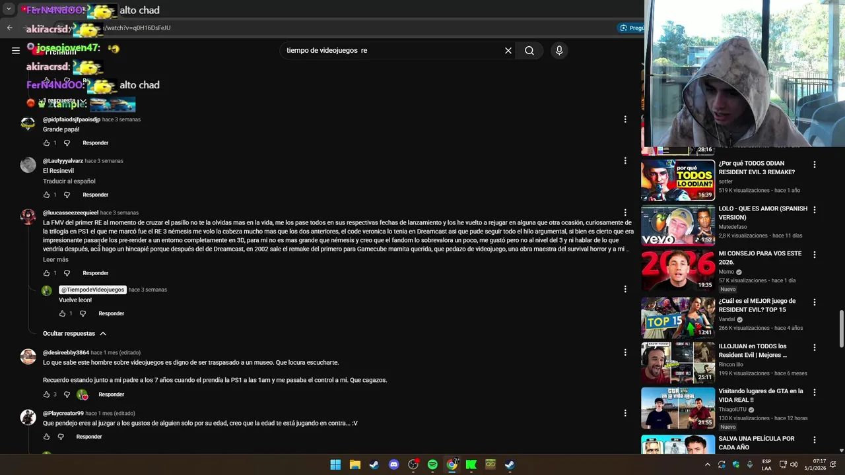Screen dimensions: 845x475
Task: Dislike the 'El Resinevil' comment
Action: (x=67, y=195)
